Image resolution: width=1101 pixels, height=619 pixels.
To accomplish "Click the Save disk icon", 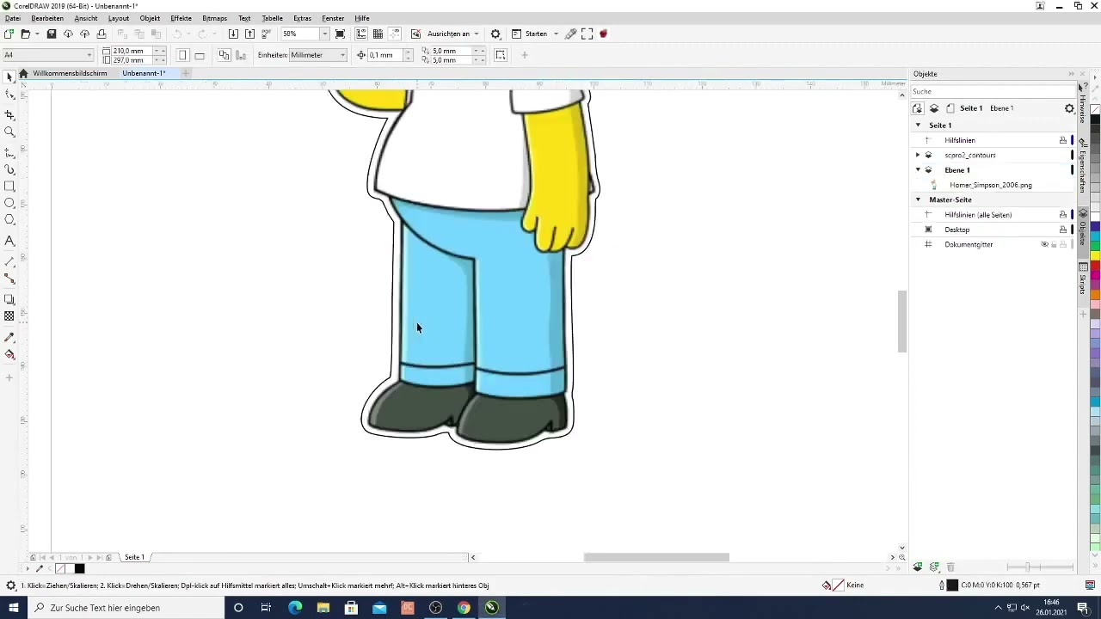I will click(52, 34).
